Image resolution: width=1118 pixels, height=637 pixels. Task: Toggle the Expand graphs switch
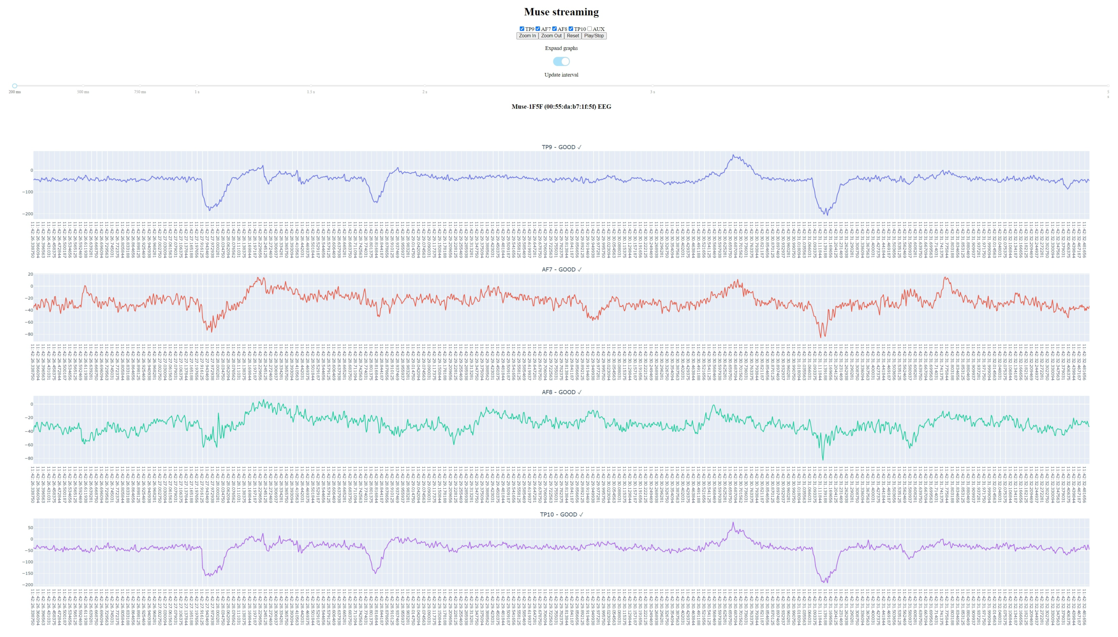point(561,61)
